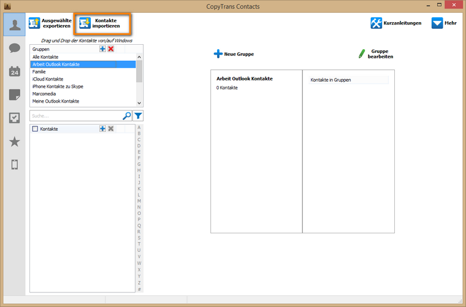Open the Notes sidebar section

pyautogui.click(x=15, y=95)
